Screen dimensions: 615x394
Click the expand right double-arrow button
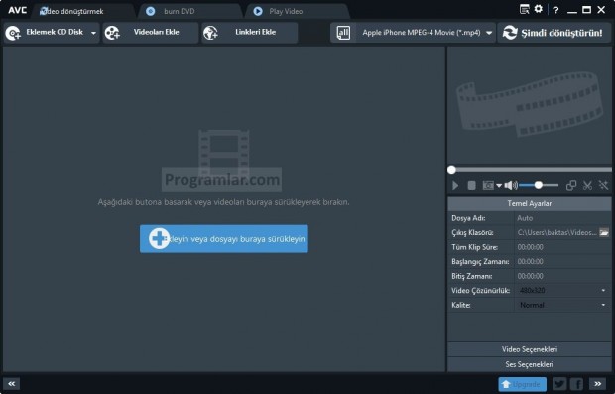tap(598, 383)
